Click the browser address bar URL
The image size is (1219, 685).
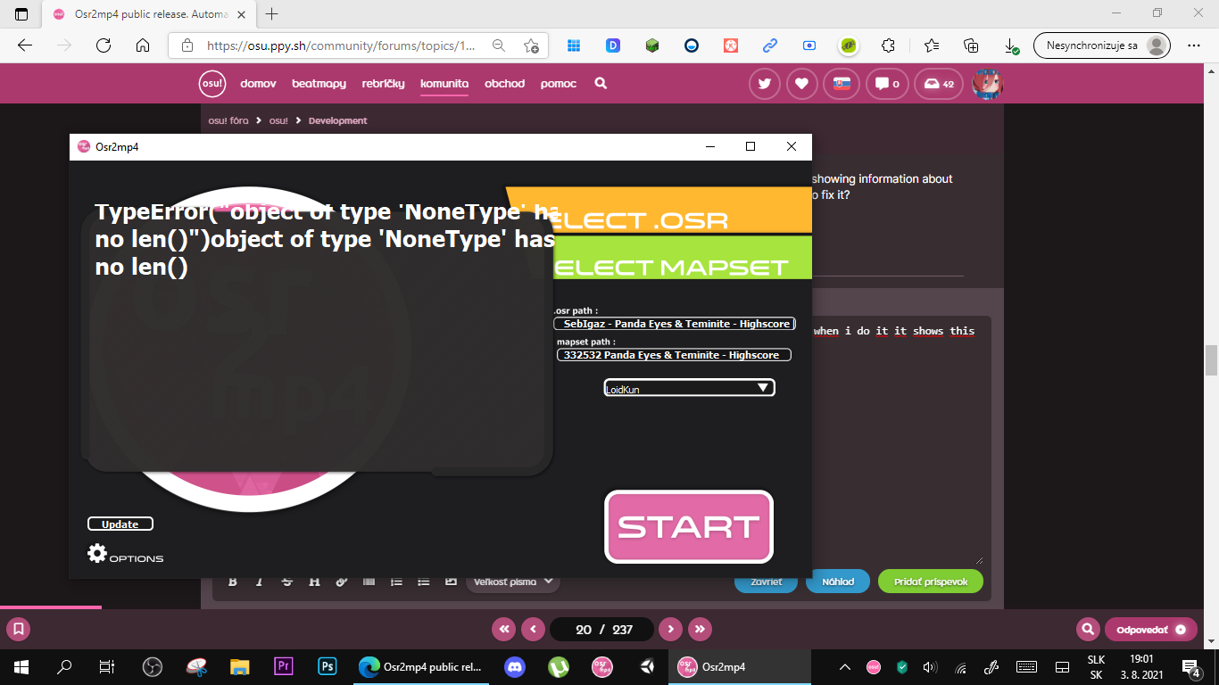coord(341,45)
